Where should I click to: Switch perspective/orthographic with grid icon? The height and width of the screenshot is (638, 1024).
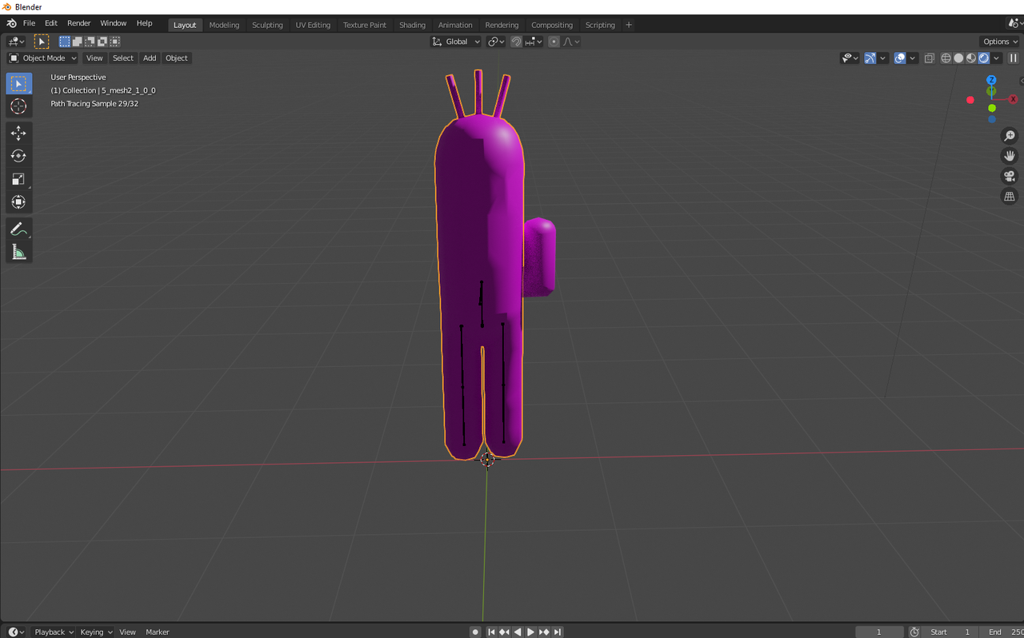tap(1010, 196)
